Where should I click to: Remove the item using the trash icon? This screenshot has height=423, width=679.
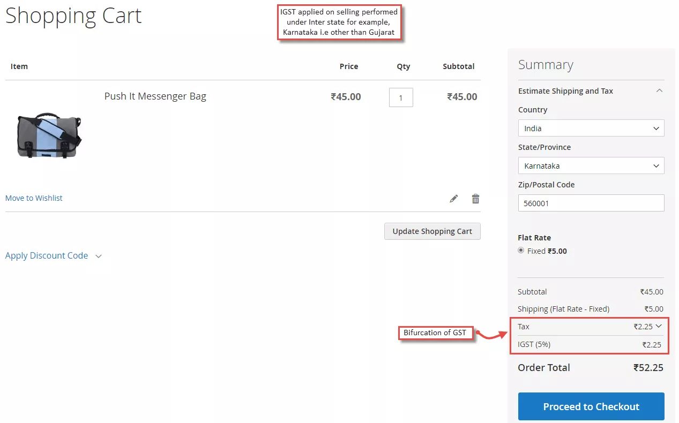[x=475, y=199]
